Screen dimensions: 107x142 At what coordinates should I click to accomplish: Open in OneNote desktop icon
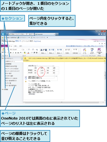coord(99,50)
